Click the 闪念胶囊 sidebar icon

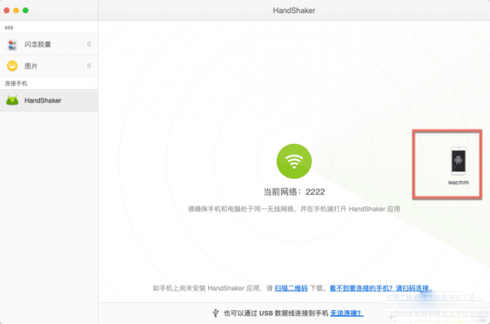pos(12,44)
